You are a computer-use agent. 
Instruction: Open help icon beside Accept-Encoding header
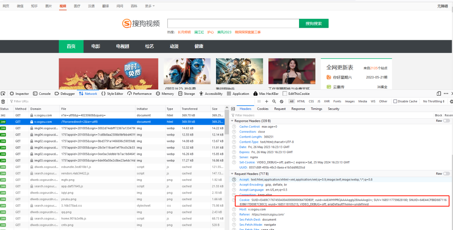[x=234, y=185]
